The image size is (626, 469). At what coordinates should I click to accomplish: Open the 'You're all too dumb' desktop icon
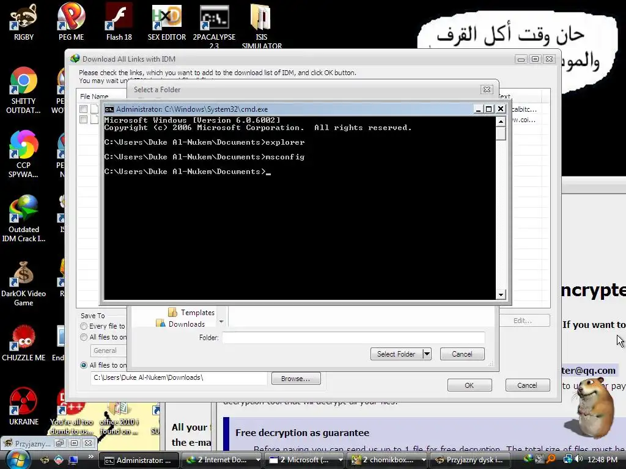coord(72,415)
